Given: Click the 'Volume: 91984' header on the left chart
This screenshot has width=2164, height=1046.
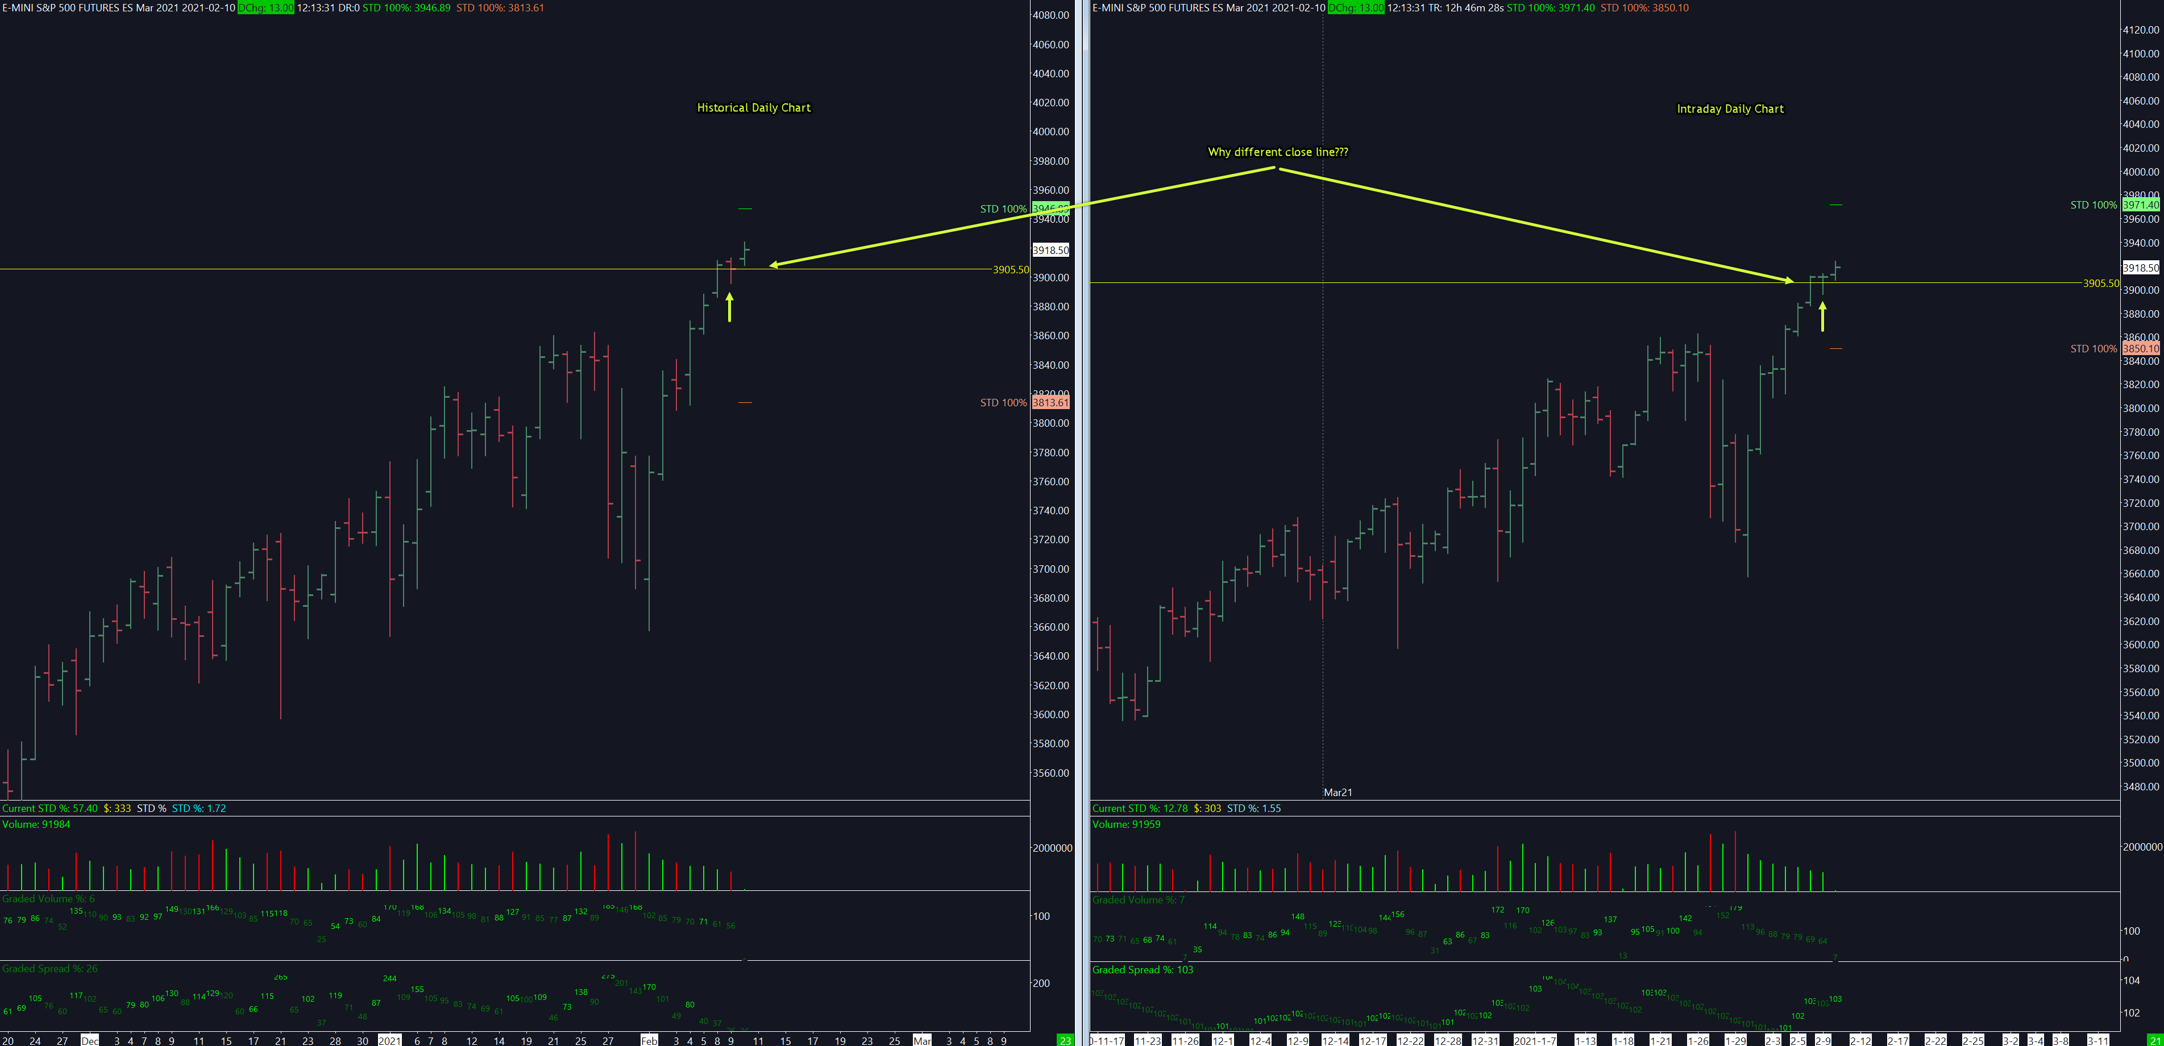Looking at the screenshot, I should (36, 824).
